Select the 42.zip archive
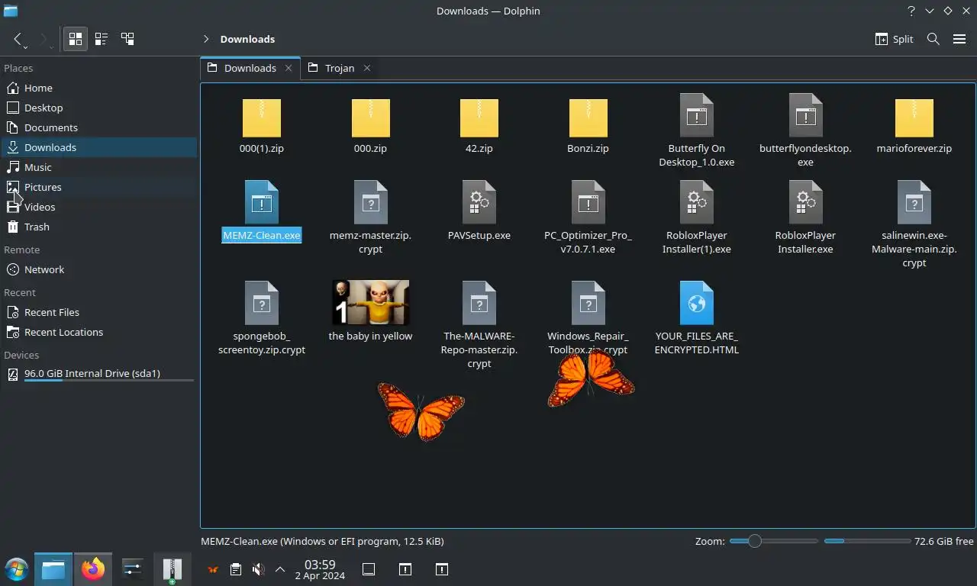The width and height of the screenshot is (977, 586). click(x=479, y=126)
